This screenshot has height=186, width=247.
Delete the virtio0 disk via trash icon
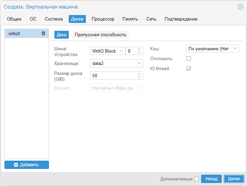coord(43,33)
